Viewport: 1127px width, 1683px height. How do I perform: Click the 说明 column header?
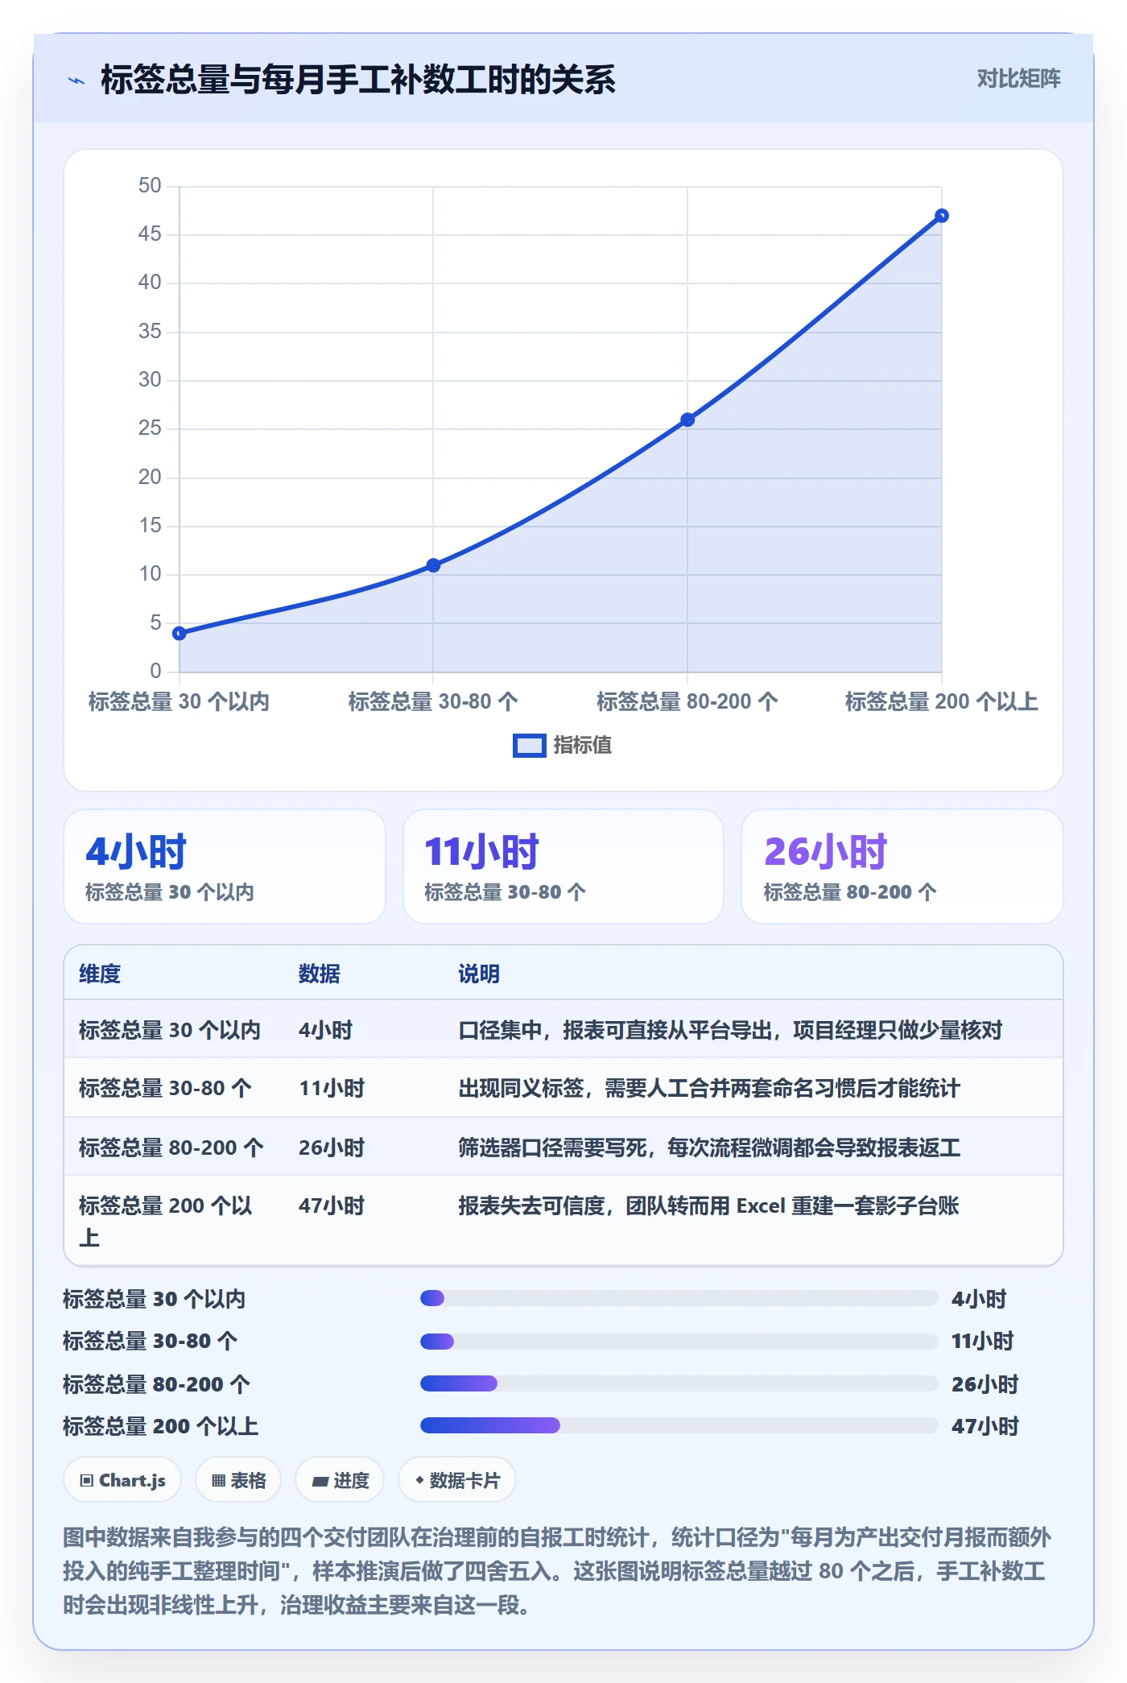coord(479,974)
